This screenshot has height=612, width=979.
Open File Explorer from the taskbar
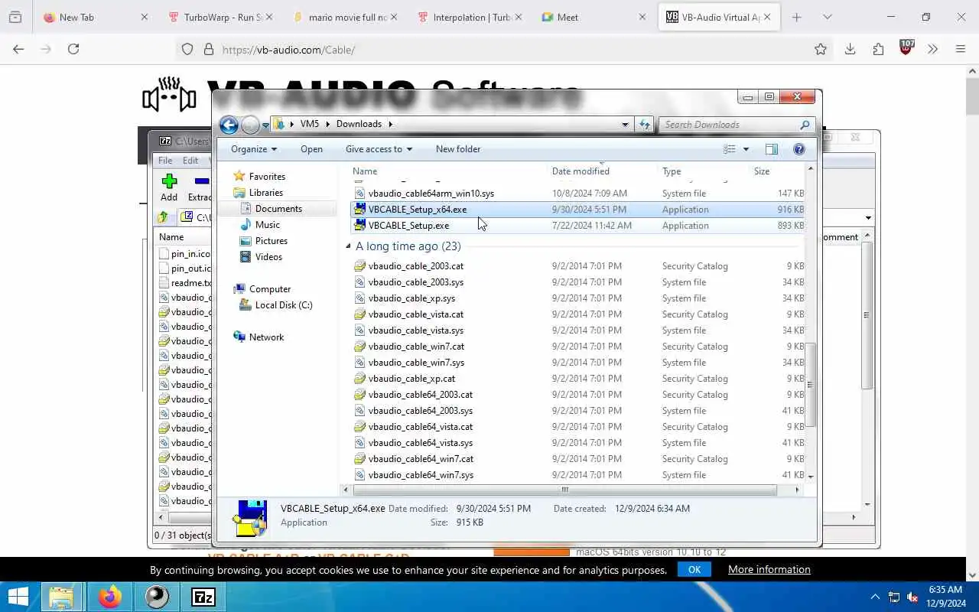coord(61,597)
